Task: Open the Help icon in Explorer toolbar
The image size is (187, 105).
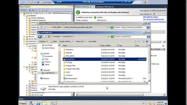Action: (x=147, y=41)
